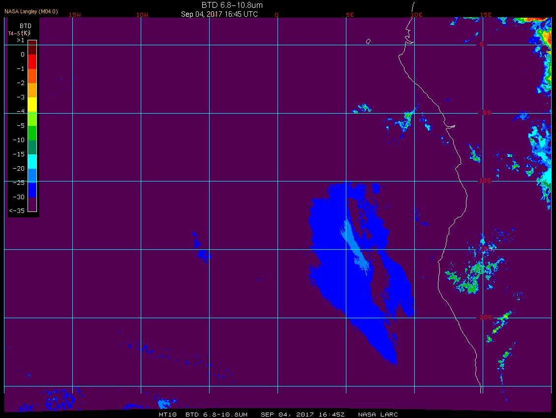Screen dimensions: 556x418
Task: Click the "-2" legend value
Action: [x=21, y=83]
